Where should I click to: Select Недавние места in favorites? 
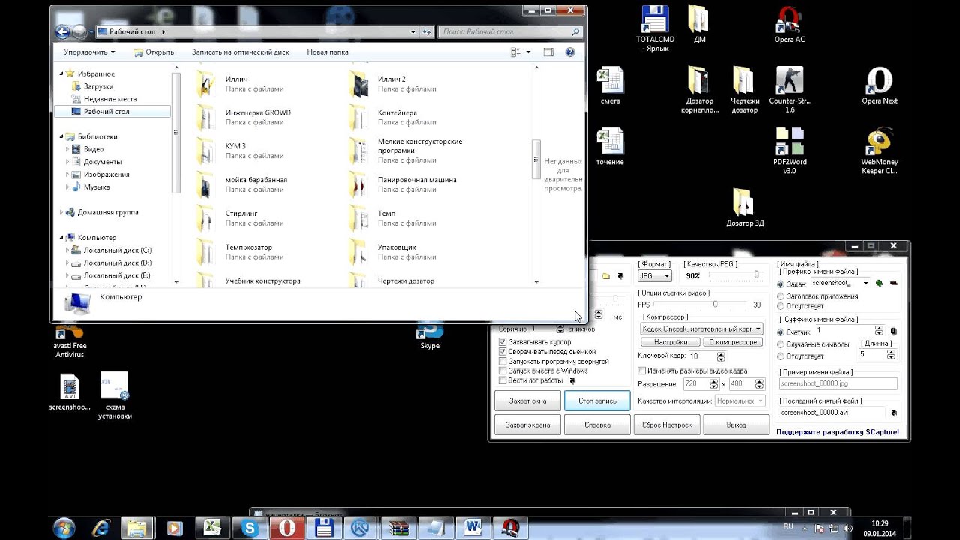coord(109,99)
